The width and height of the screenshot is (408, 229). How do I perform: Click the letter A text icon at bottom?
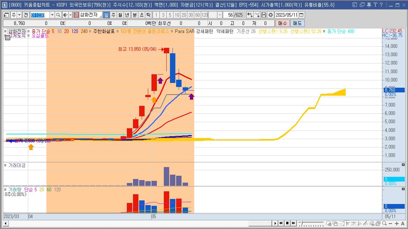[x=403, y=224]
